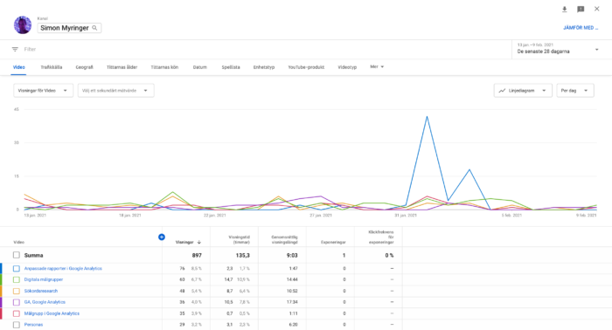
Task: Click the channel avatar picture
Action: pos(23,25)
